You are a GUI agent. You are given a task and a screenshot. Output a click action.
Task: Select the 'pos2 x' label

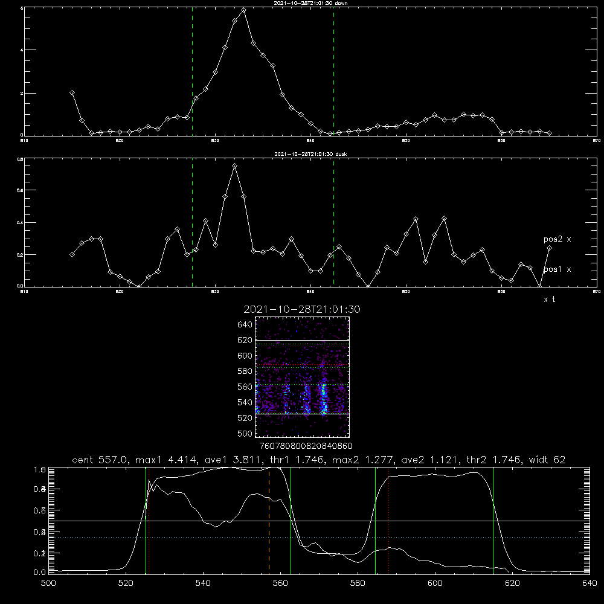click(557, 239)
